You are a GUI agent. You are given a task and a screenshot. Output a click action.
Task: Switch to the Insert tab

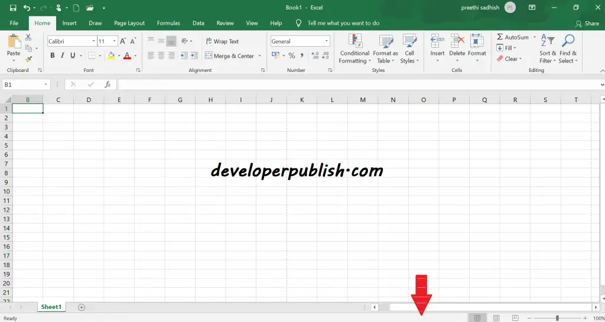[70, 23]
